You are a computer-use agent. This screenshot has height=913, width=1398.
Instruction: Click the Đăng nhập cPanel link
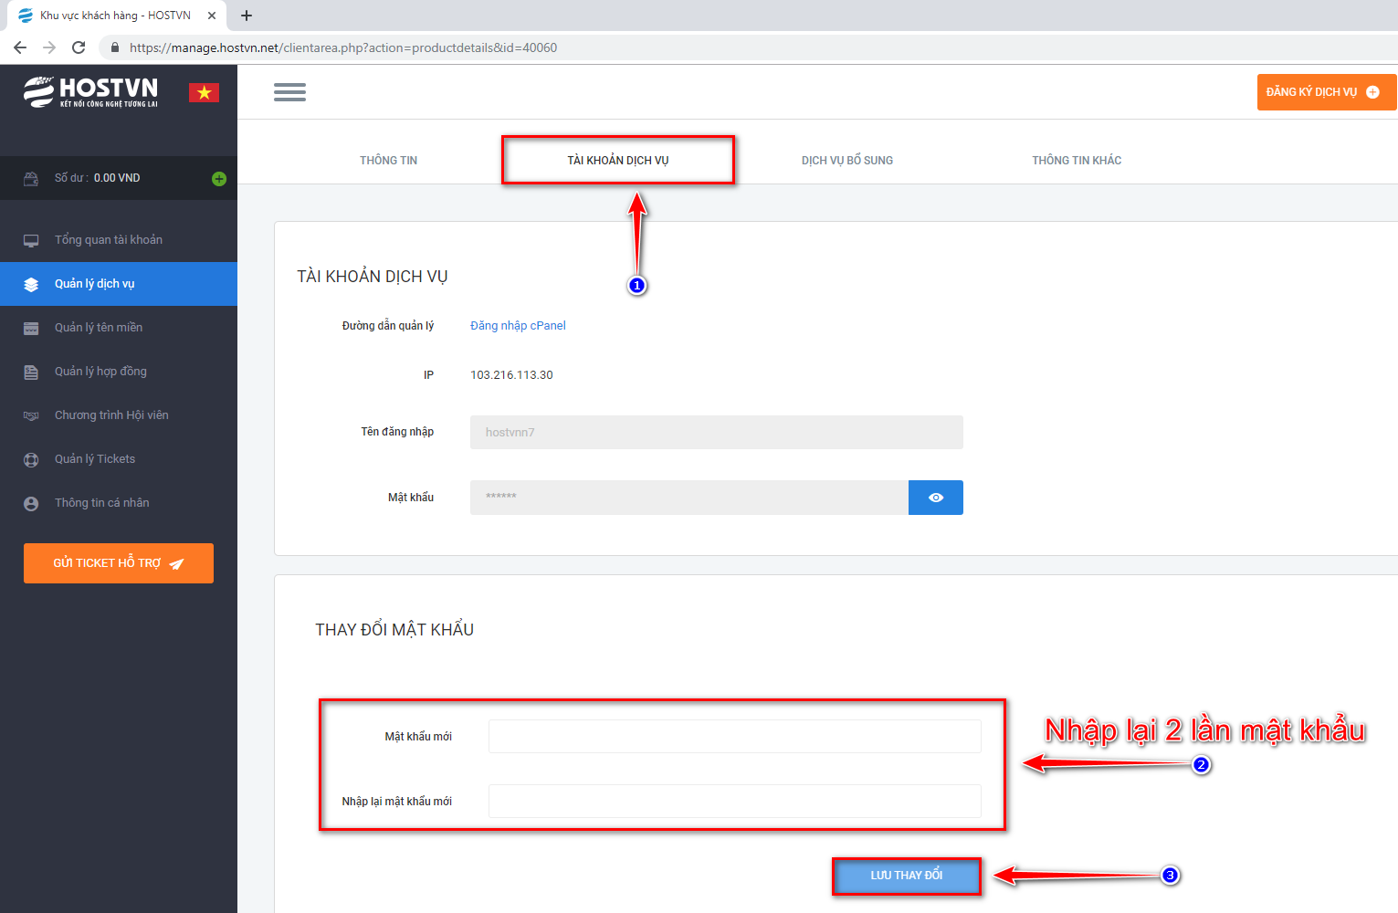coord(518,326)
